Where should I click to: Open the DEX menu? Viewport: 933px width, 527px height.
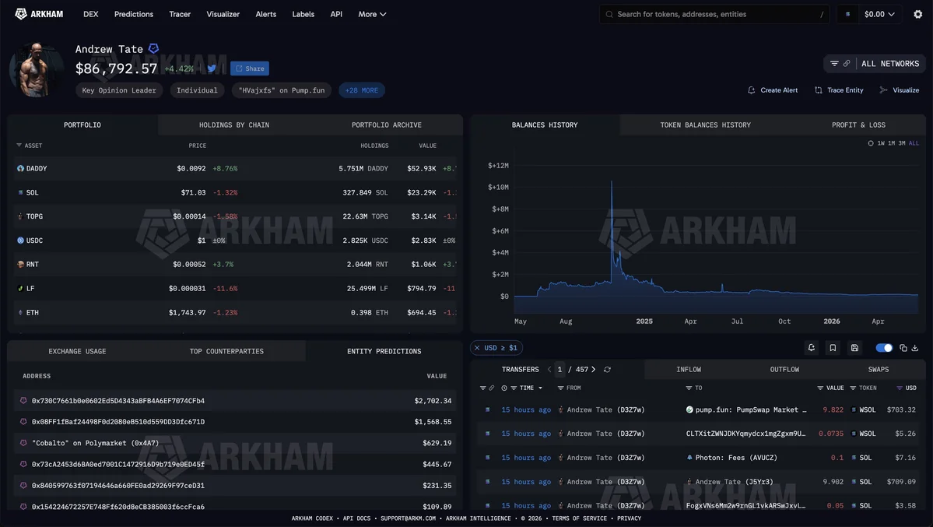coord(91,14)
